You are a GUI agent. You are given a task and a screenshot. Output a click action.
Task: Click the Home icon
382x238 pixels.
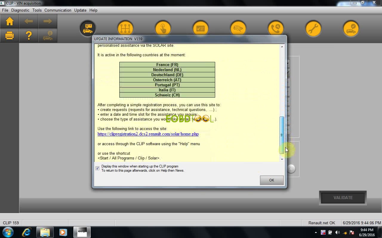pos(9,21)
